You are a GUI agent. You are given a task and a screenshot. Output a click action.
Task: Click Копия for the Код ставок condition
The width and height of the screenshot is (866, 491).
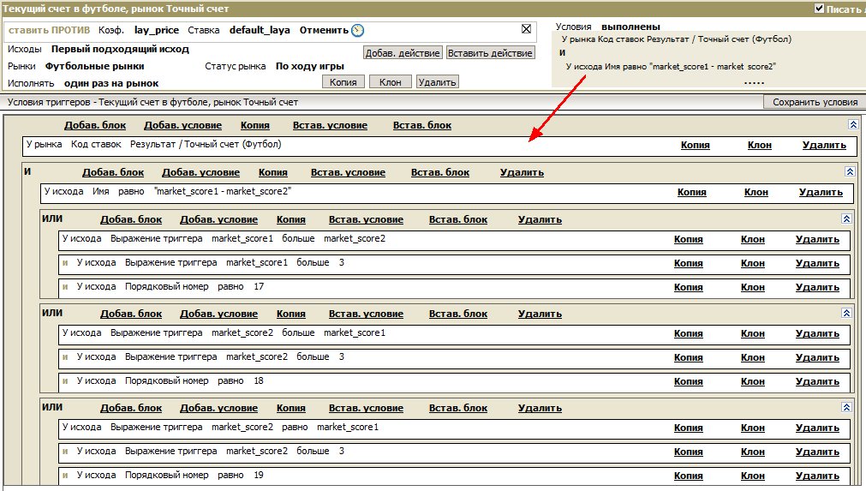(x=696, y=146)
